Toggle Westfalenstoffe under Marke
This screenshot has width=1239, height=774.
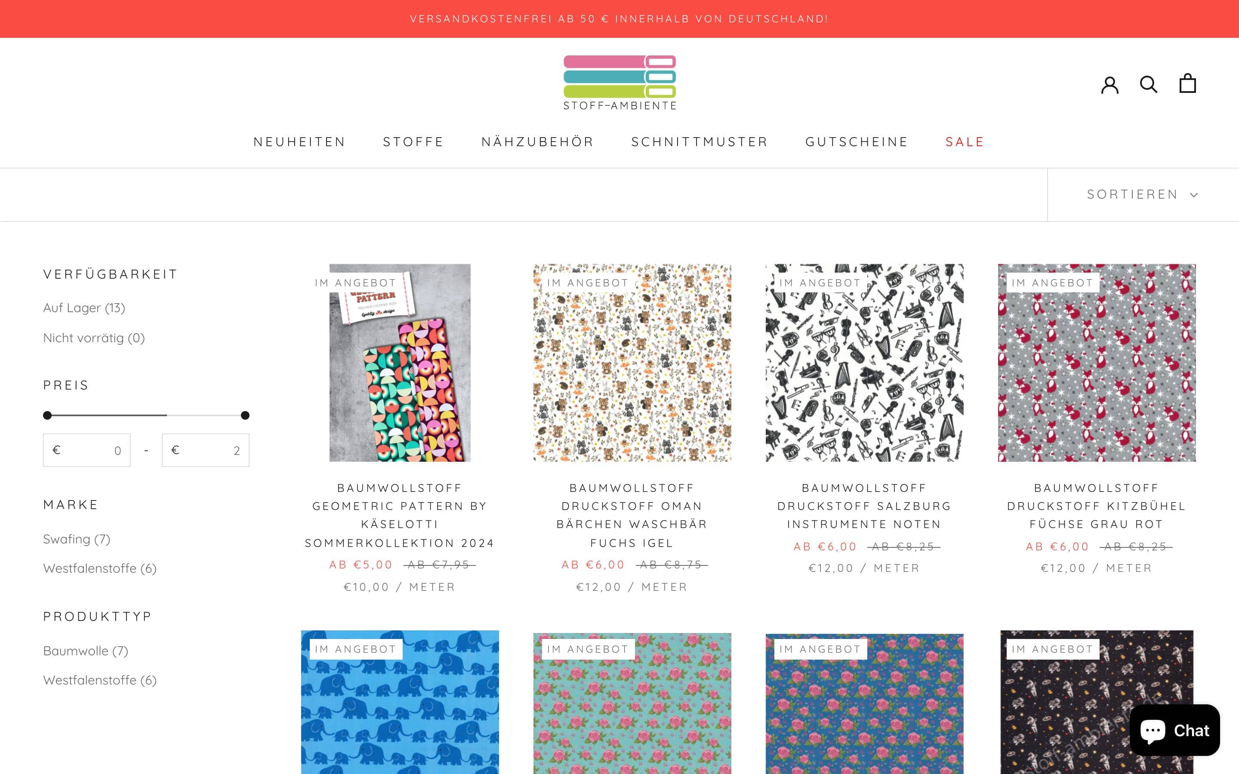pos(100,568)
